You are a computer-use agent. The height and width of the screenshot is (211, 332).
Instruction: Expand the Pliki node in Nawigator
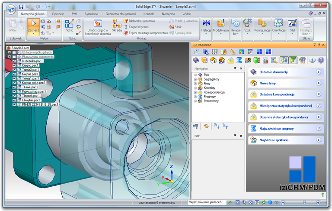click(195, 75)
